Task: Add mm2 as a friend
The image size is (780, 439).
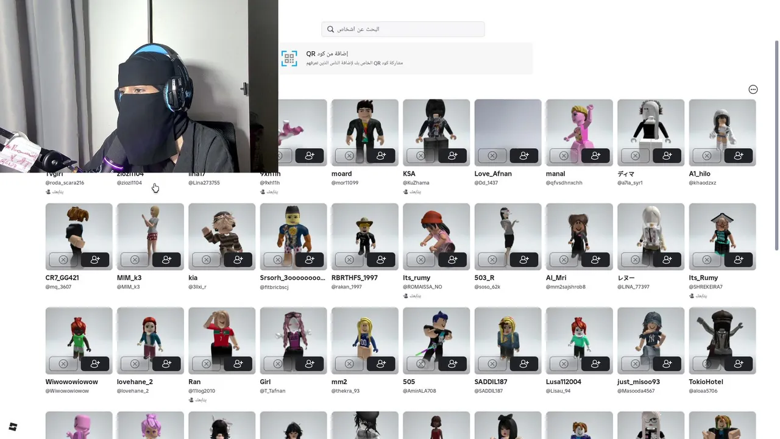Action: (381, 364)
